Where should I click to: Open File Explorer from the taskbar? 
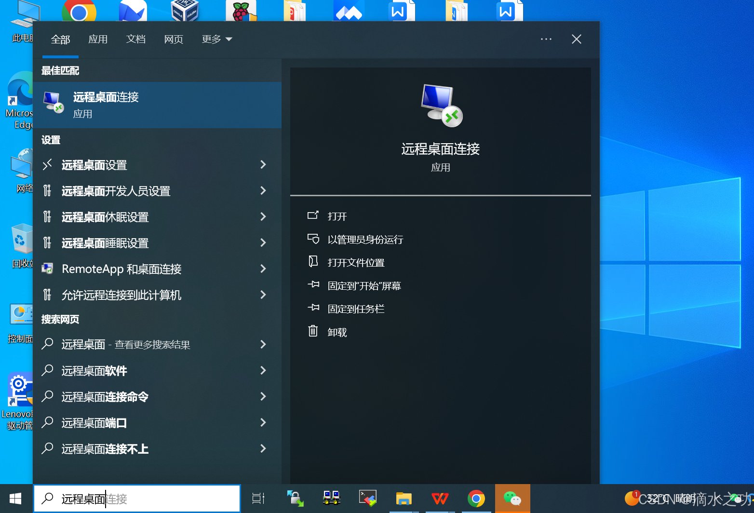[404, 499]
